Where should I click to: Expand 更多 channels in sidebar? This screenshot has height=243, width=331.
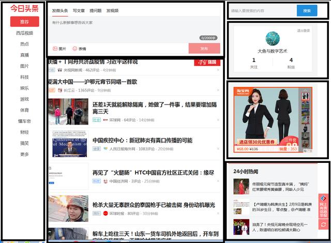[x=25, y=155]
